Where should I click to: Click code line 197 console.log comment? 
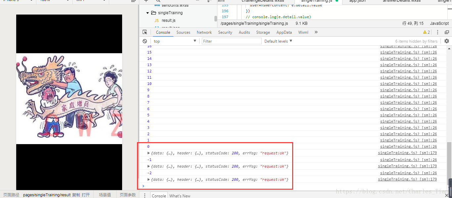click(x=278, y=17)
